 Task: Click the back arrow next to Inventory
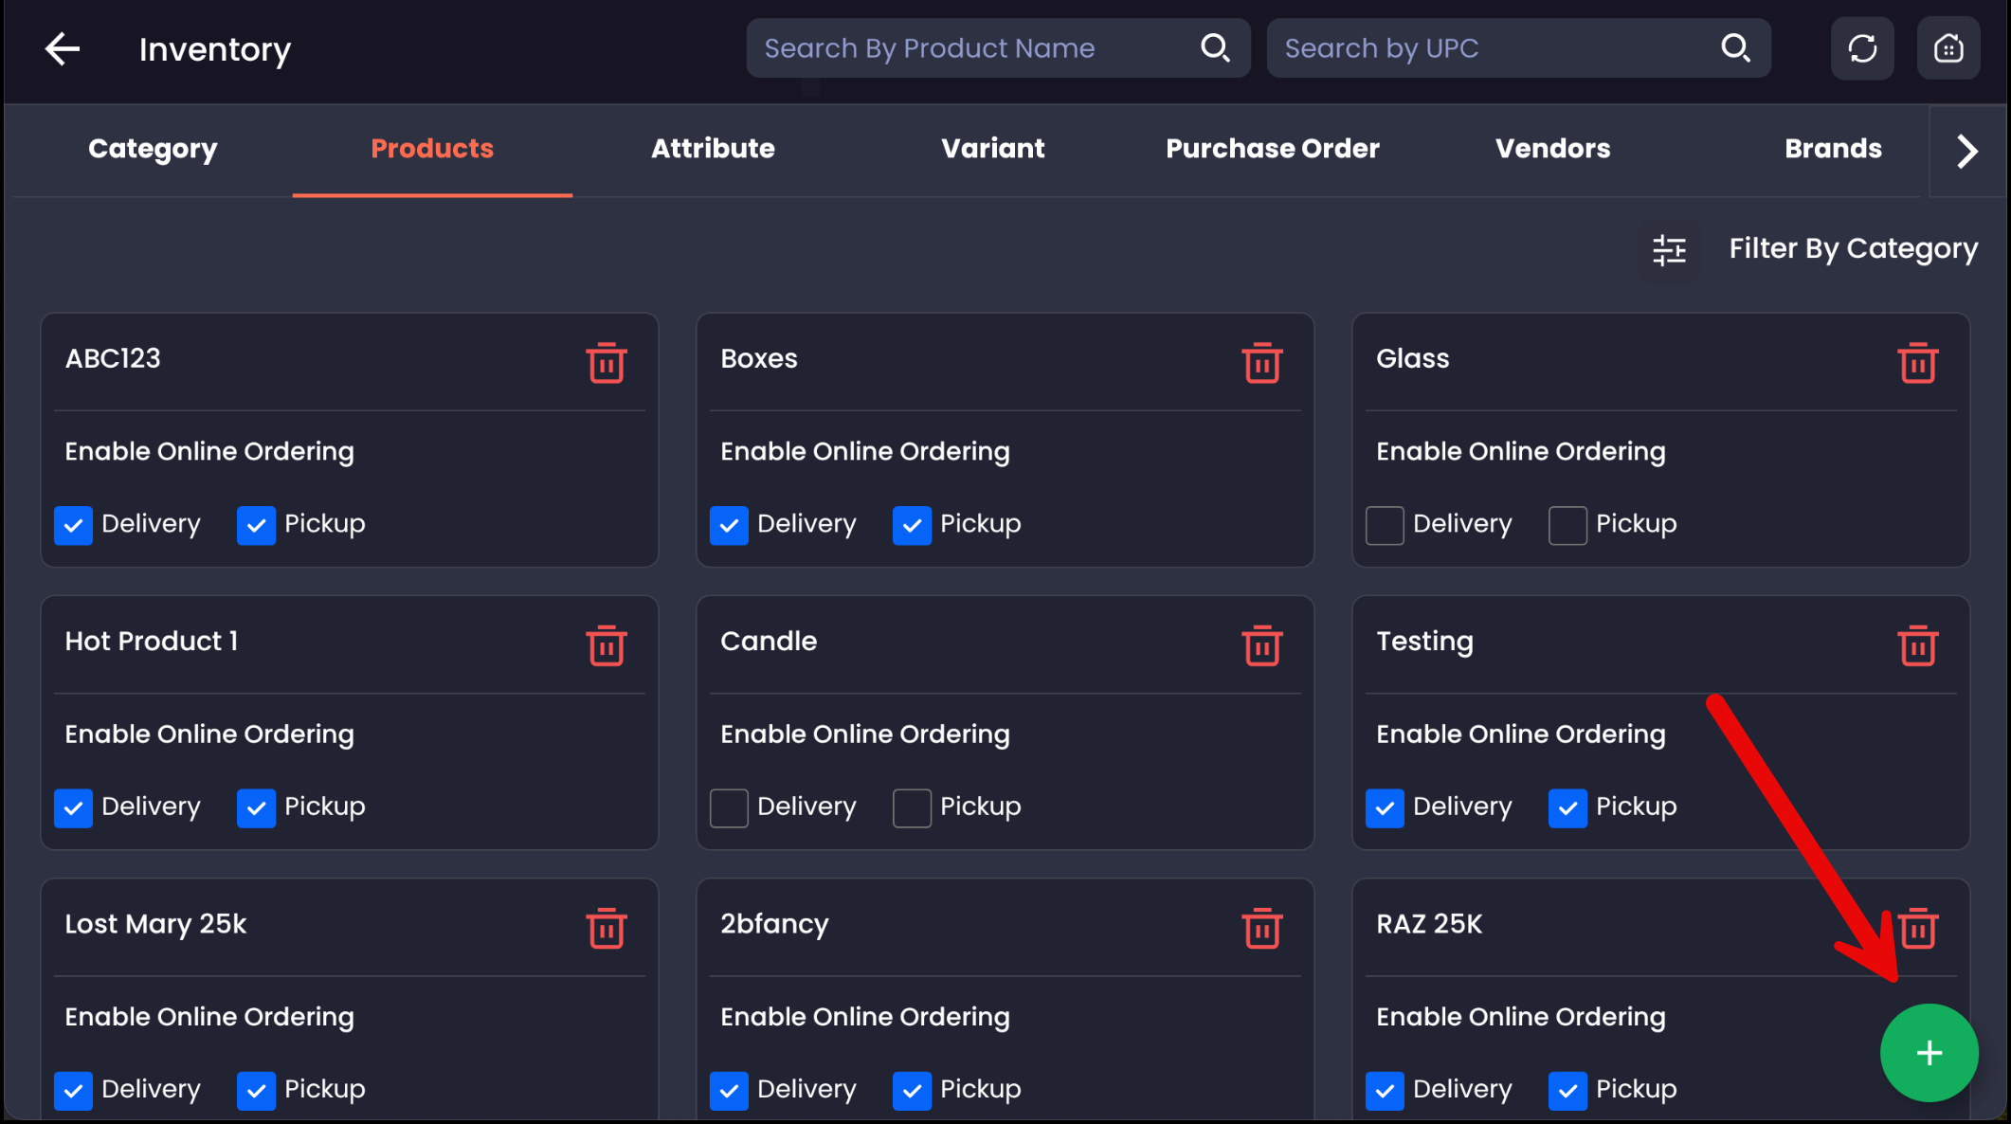coord(63,48)
